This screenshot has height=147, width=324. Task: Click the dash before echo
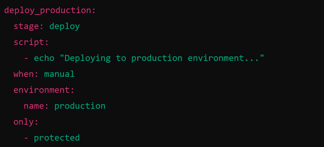[26, 58]
